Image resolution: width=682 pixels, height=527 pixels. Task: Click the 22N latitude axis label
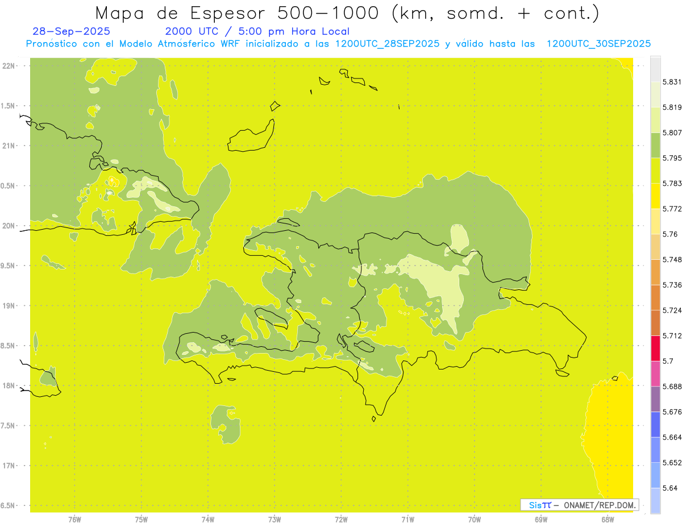[x=9, y=66]
